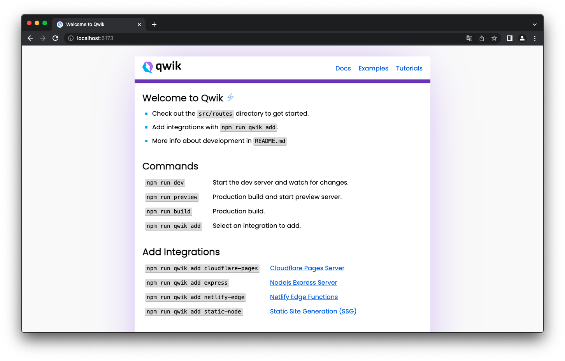Select the Welcome to Qwik tab

pyautogui.click(x=99, y=24)
